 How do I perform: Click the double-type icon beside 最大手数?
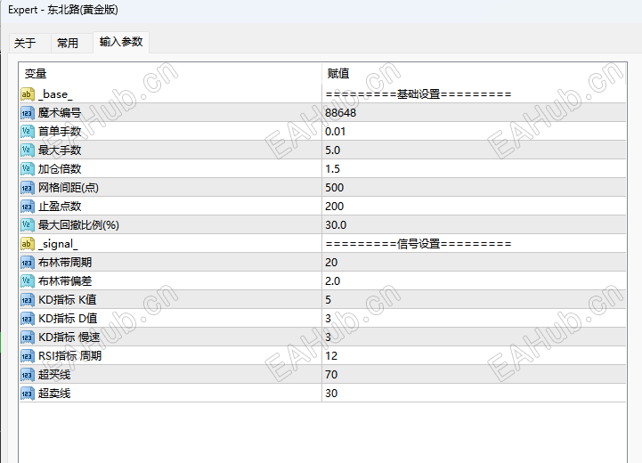[x=28, y=150]
